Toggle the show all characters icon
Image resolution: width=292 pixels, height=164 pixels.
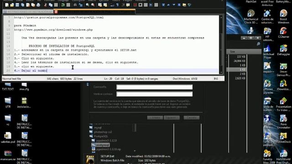pyautogui.click(x=118, y=5)
